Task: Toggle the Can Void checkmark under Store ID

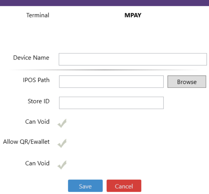Action: pos(62,123)
